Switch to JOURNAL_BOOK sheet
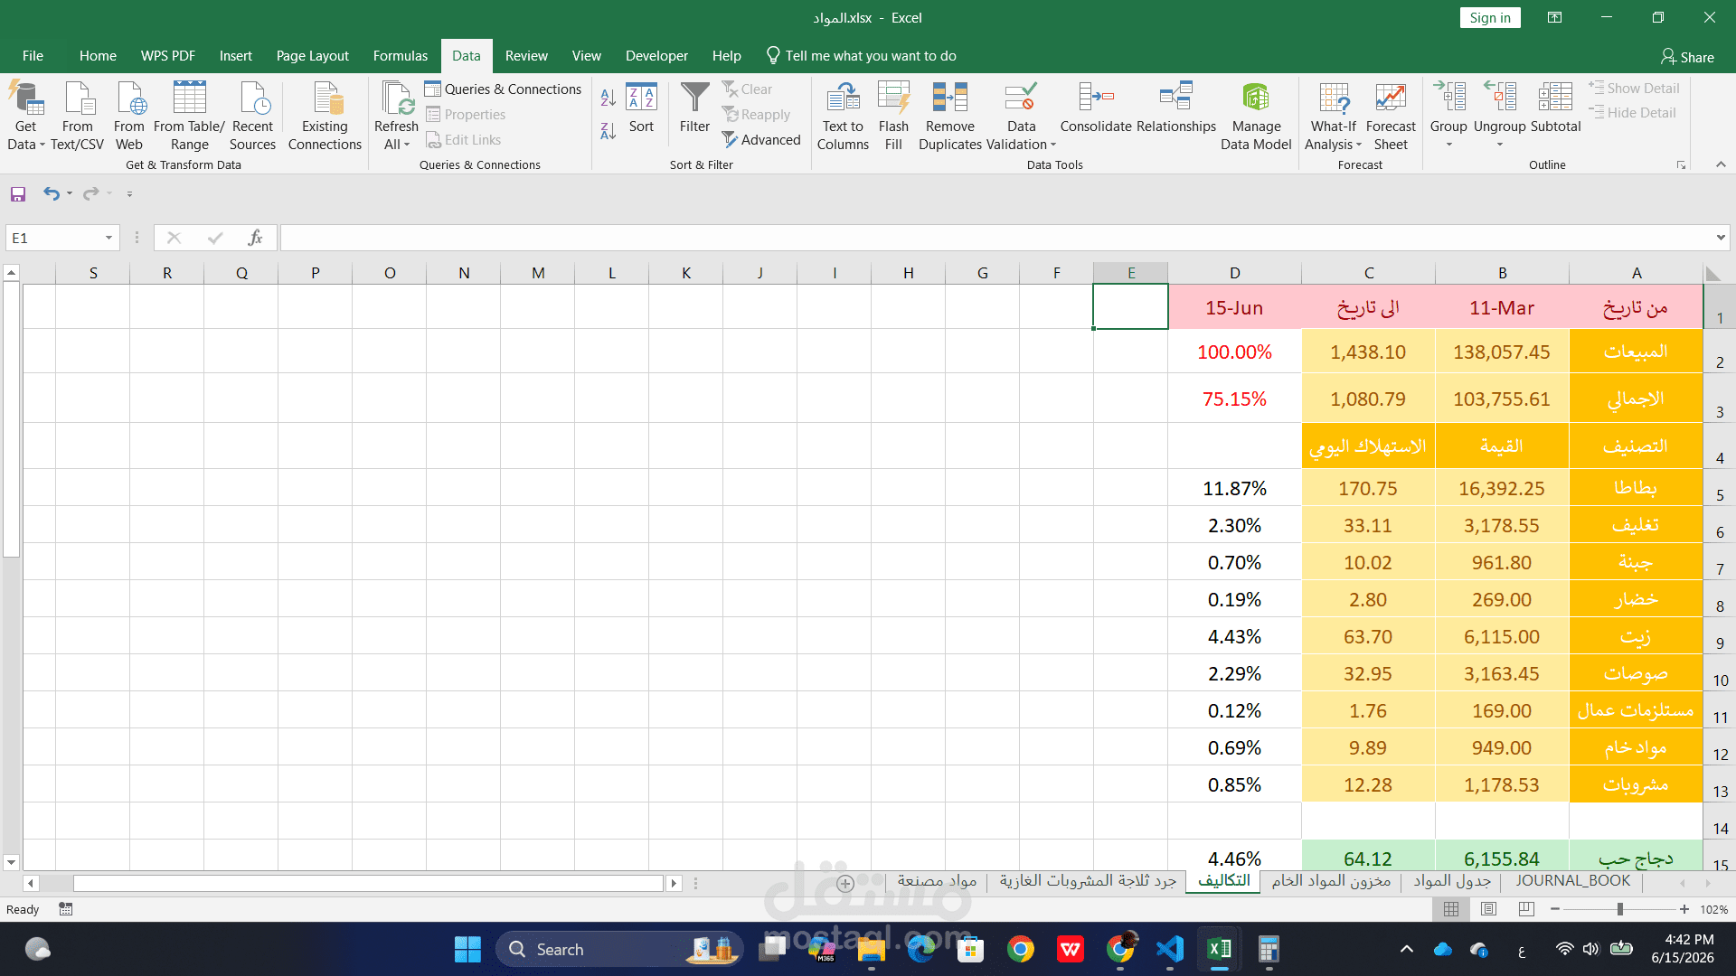The image size is (1736, 976). (x=1573, y=881)
